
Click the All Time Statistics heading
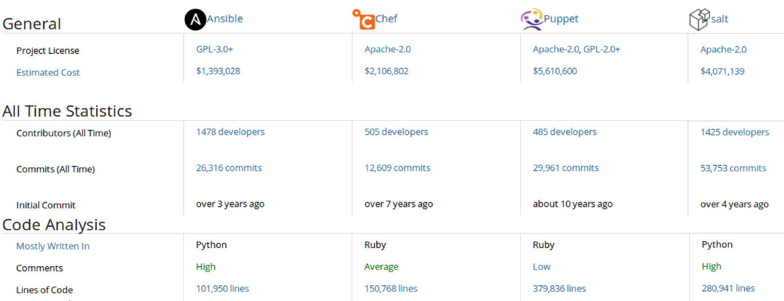click(x=67, y=111)
